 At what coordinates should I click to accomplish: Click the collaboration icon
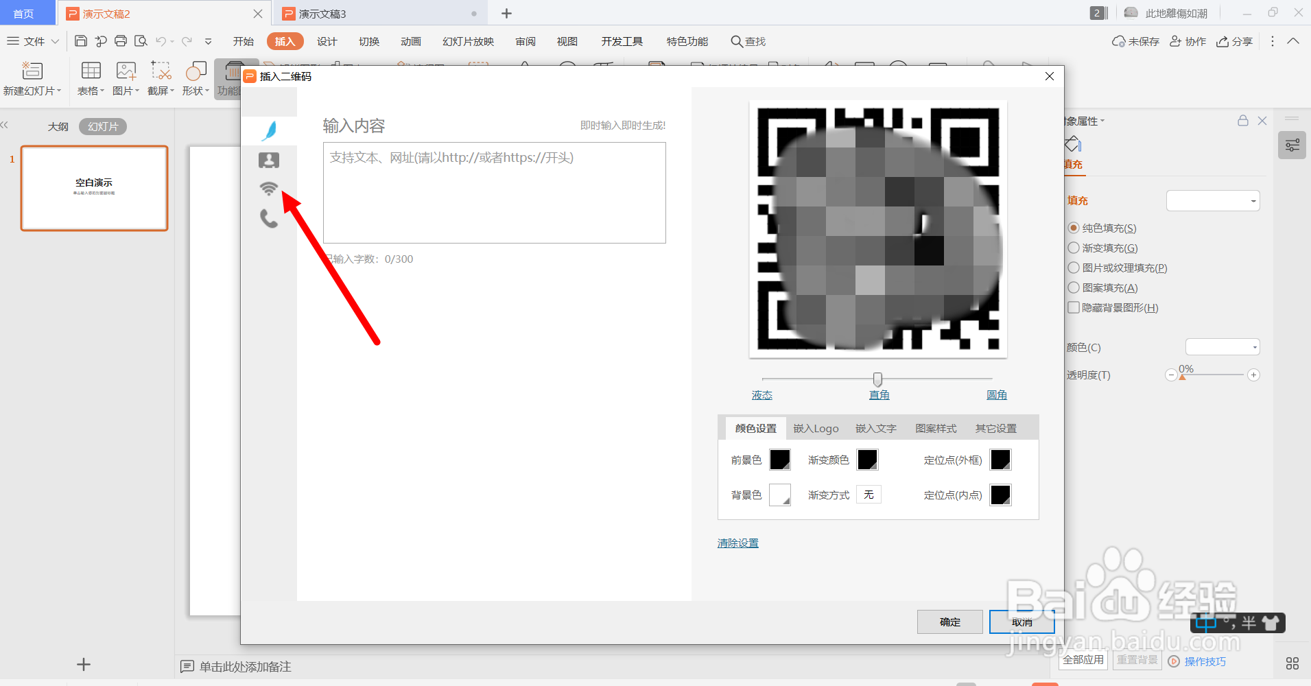click(1176, 41)
